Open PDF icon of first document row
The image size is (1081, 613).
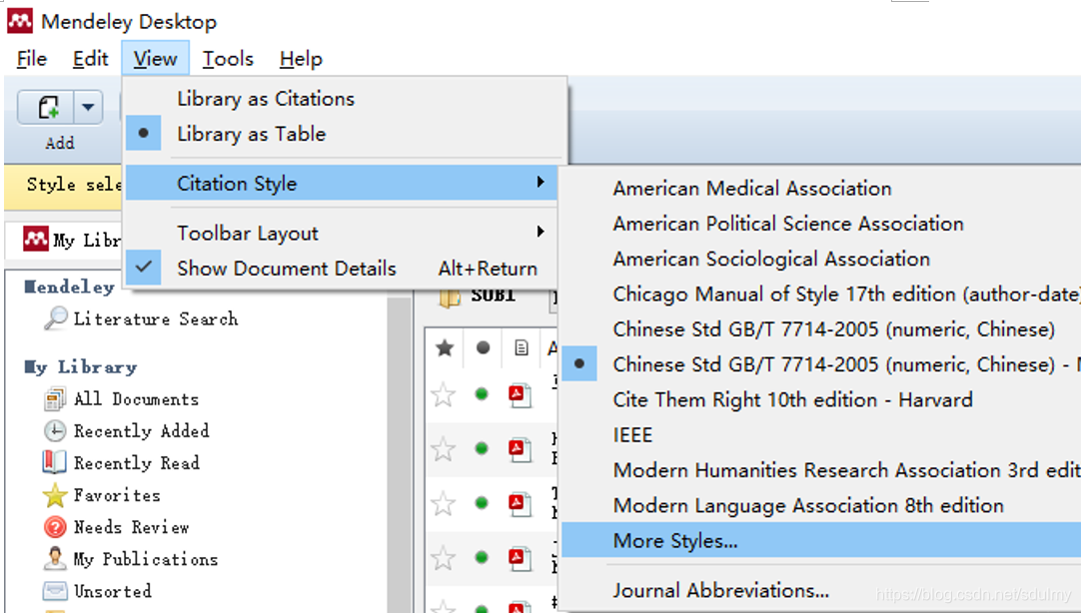520,395
